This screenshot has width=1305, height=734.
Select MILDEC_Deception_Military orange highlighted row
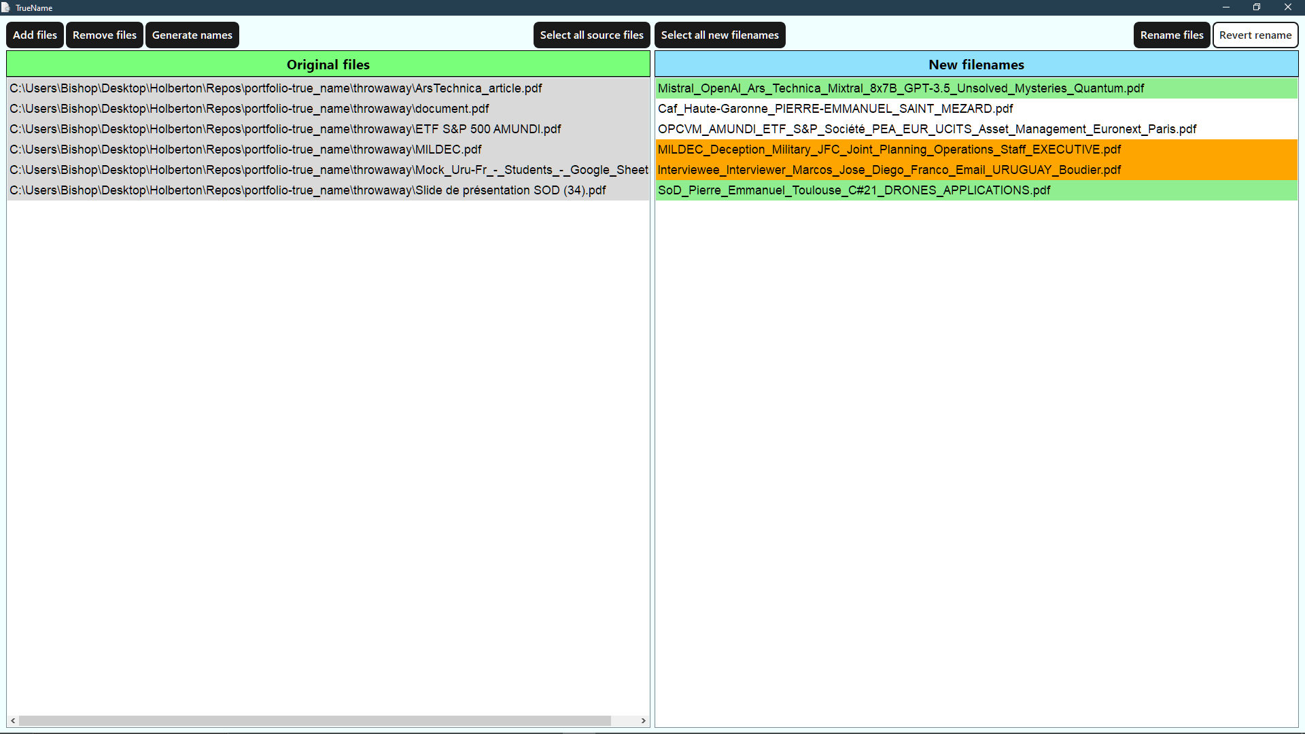(976, 149)
